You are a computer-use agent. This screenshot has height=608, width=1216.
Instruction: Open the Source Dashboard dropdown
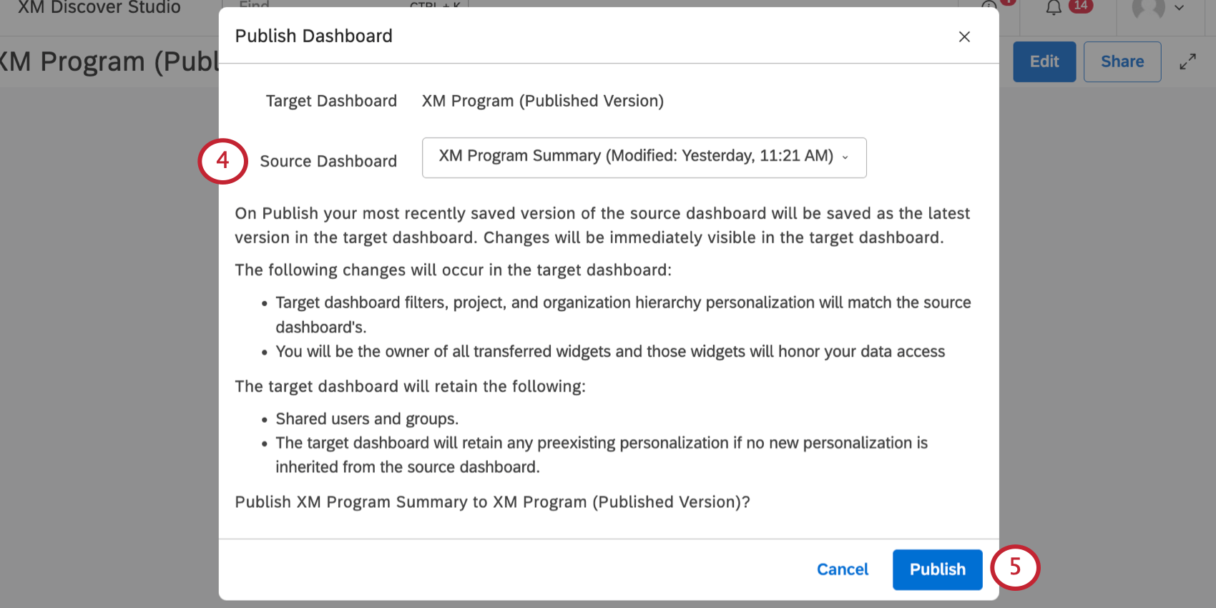click(643, 157)
